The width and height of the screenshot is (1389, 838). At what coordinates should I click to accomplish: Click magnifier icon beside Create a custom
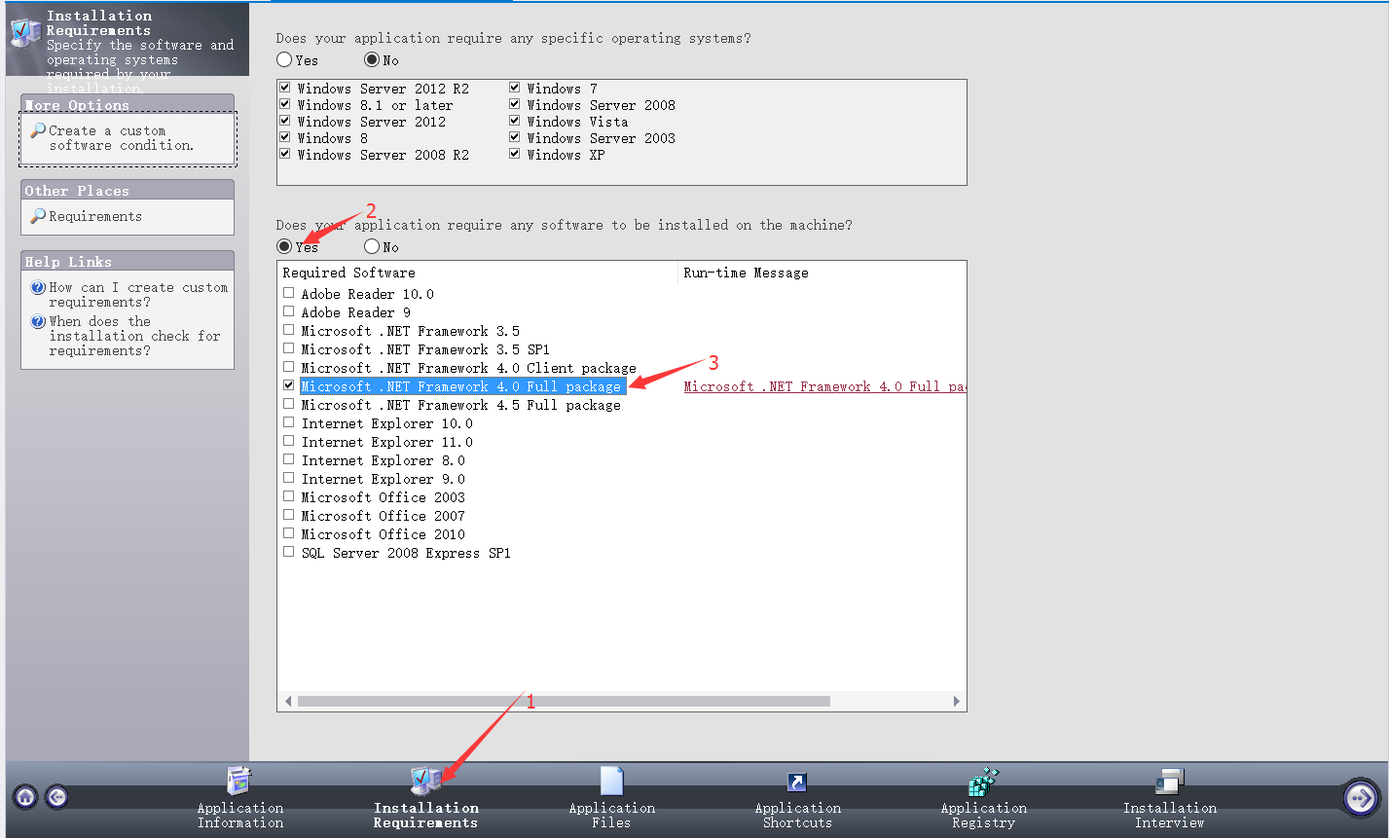[38, 129]
